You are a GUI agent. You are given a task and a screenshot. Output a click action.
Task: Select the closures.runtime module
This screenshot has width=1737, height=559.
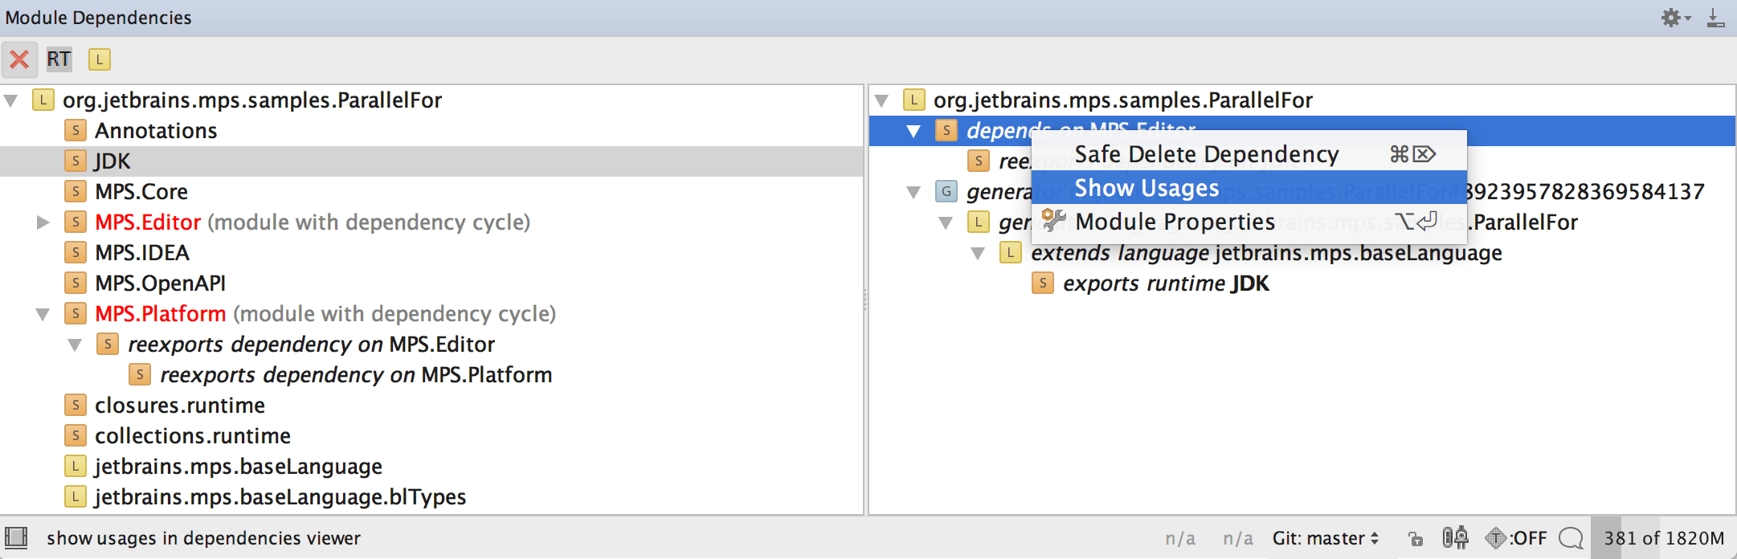[x=179, y=406]
